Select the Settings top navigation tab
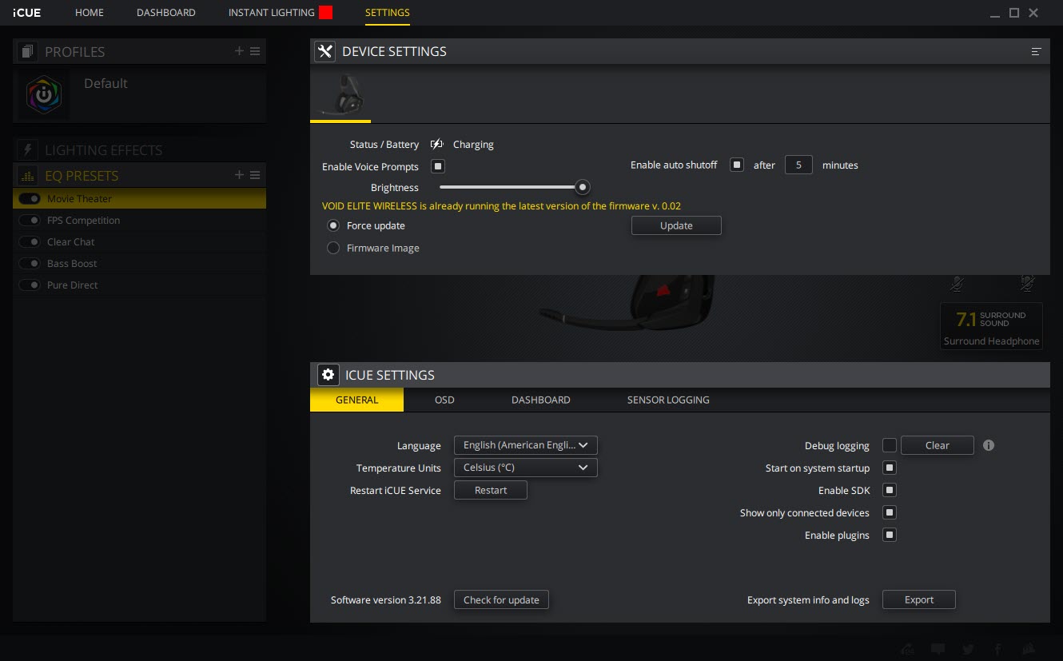Screen dimensions: 1063x661 [x=388, y=13]
